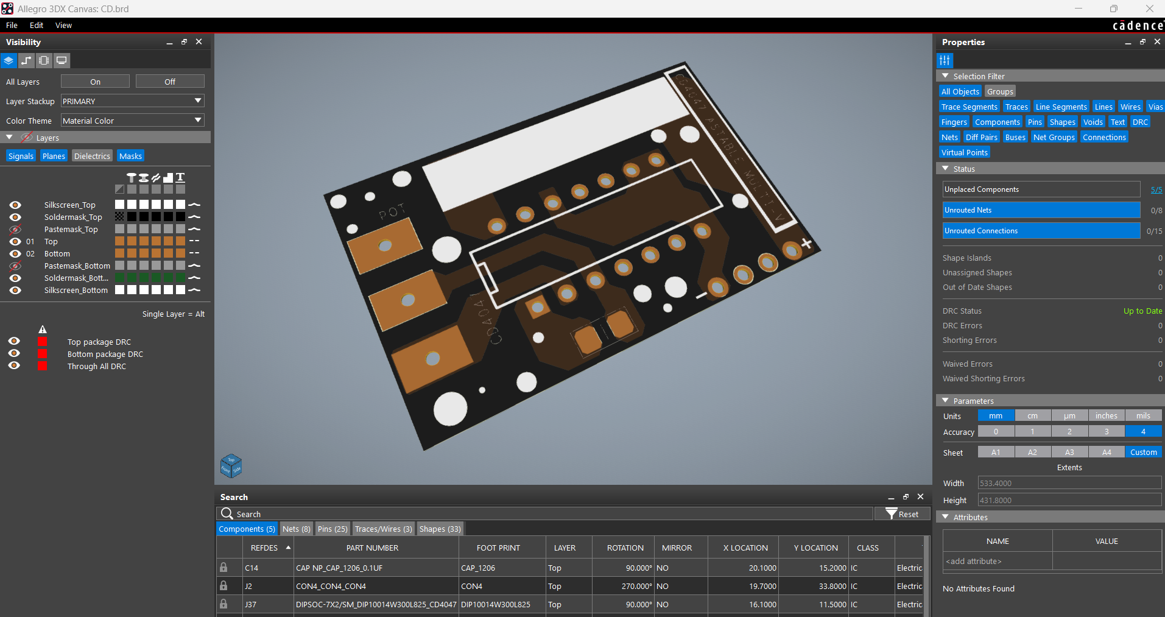Click the Reset filter funnel icon
The height and width of the screenshot is (617, 1165).
tap(892, 514)
